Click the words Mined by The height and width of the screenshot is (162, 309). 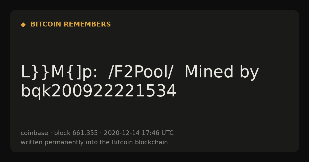tap(222, 72)
